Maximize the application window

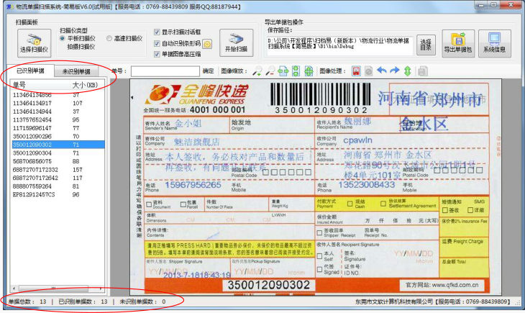click(x=494, y=5)
